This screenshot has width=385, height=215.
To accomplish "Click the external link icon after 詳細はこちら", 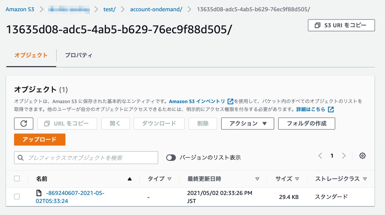I will (331, 110).
